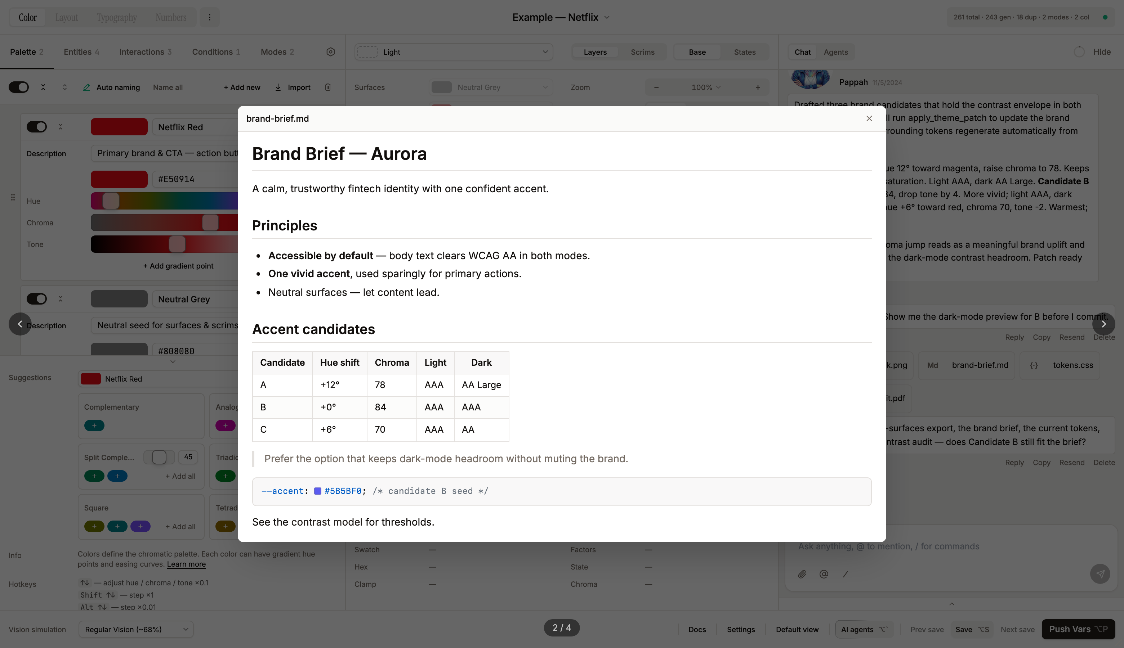Image resolution: width=1124 pixels, height=648 pixels.
Task: Click the Push Vars button
Action: (x=1078, y=629)
